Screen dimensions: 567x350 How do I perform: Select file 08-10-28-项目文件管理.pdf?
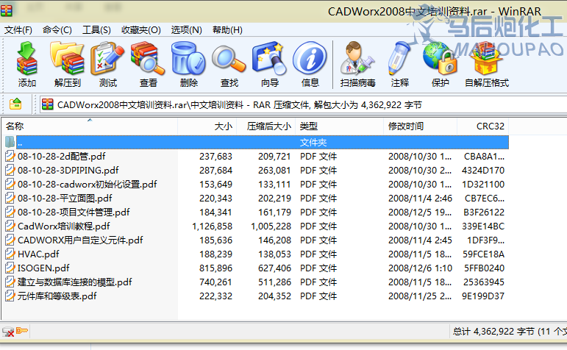(74, 213)
